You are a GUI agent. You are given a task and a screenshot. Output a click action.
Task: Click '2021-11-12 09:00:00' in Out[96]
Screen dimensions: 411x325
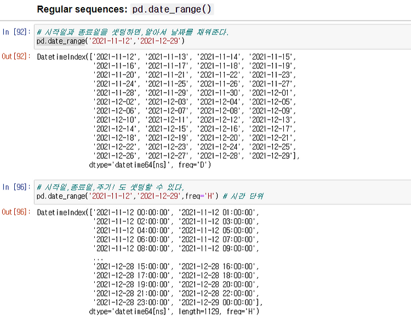pyautogui.click(x=217, y=248)
